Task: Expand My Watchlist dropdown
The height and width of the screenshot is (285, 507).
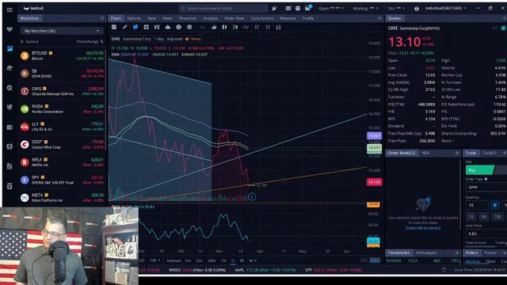Action: [62, 31]
